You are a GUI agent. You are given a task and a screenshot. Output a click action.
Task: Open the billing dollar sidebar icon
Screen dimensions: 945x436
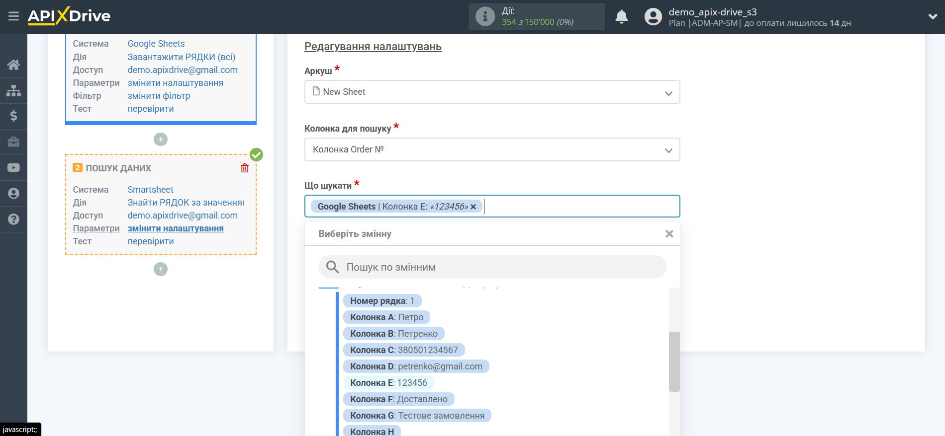[13, 116]
